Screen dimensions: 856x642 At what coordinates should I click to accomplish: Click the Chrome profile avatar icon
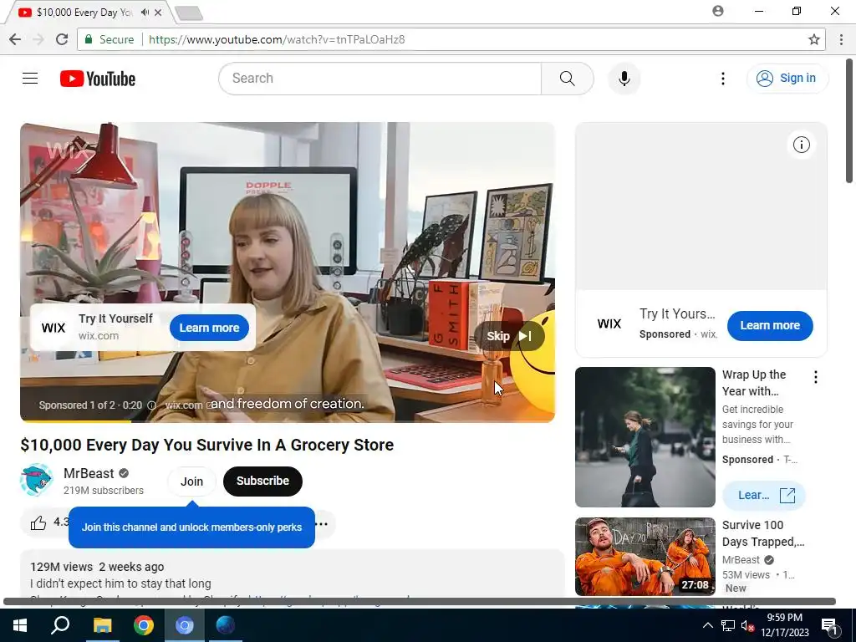(x=718, y=11)
